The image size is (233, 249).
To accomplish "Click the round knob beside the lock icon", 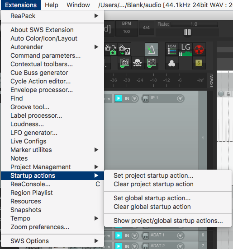I will click(221, 94).
